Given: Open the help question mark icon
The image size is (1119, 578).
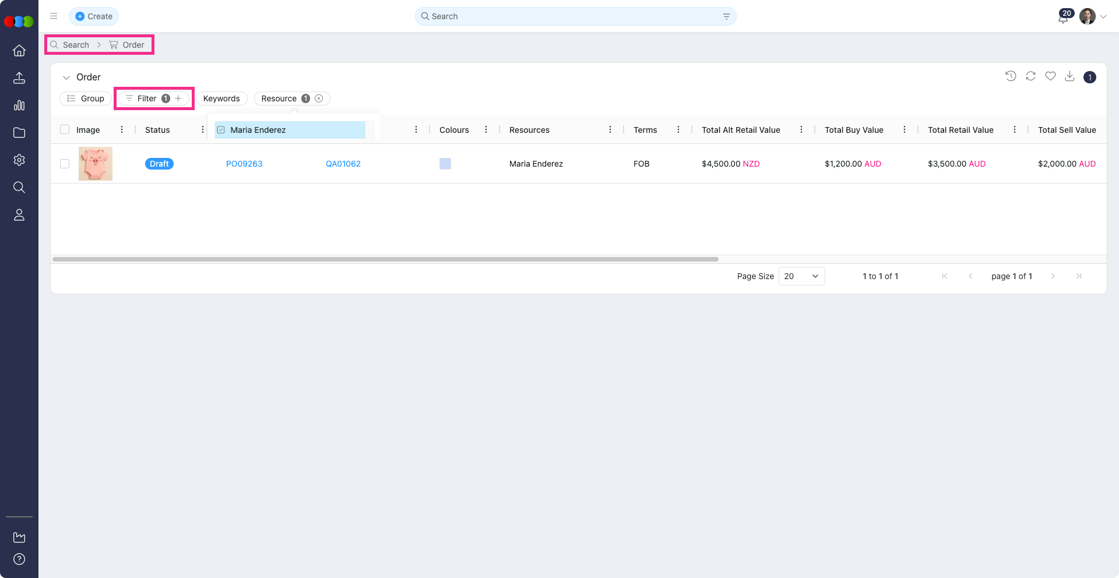Looking at the screenshot, I should pyautogui.click(x=19, y=559).
